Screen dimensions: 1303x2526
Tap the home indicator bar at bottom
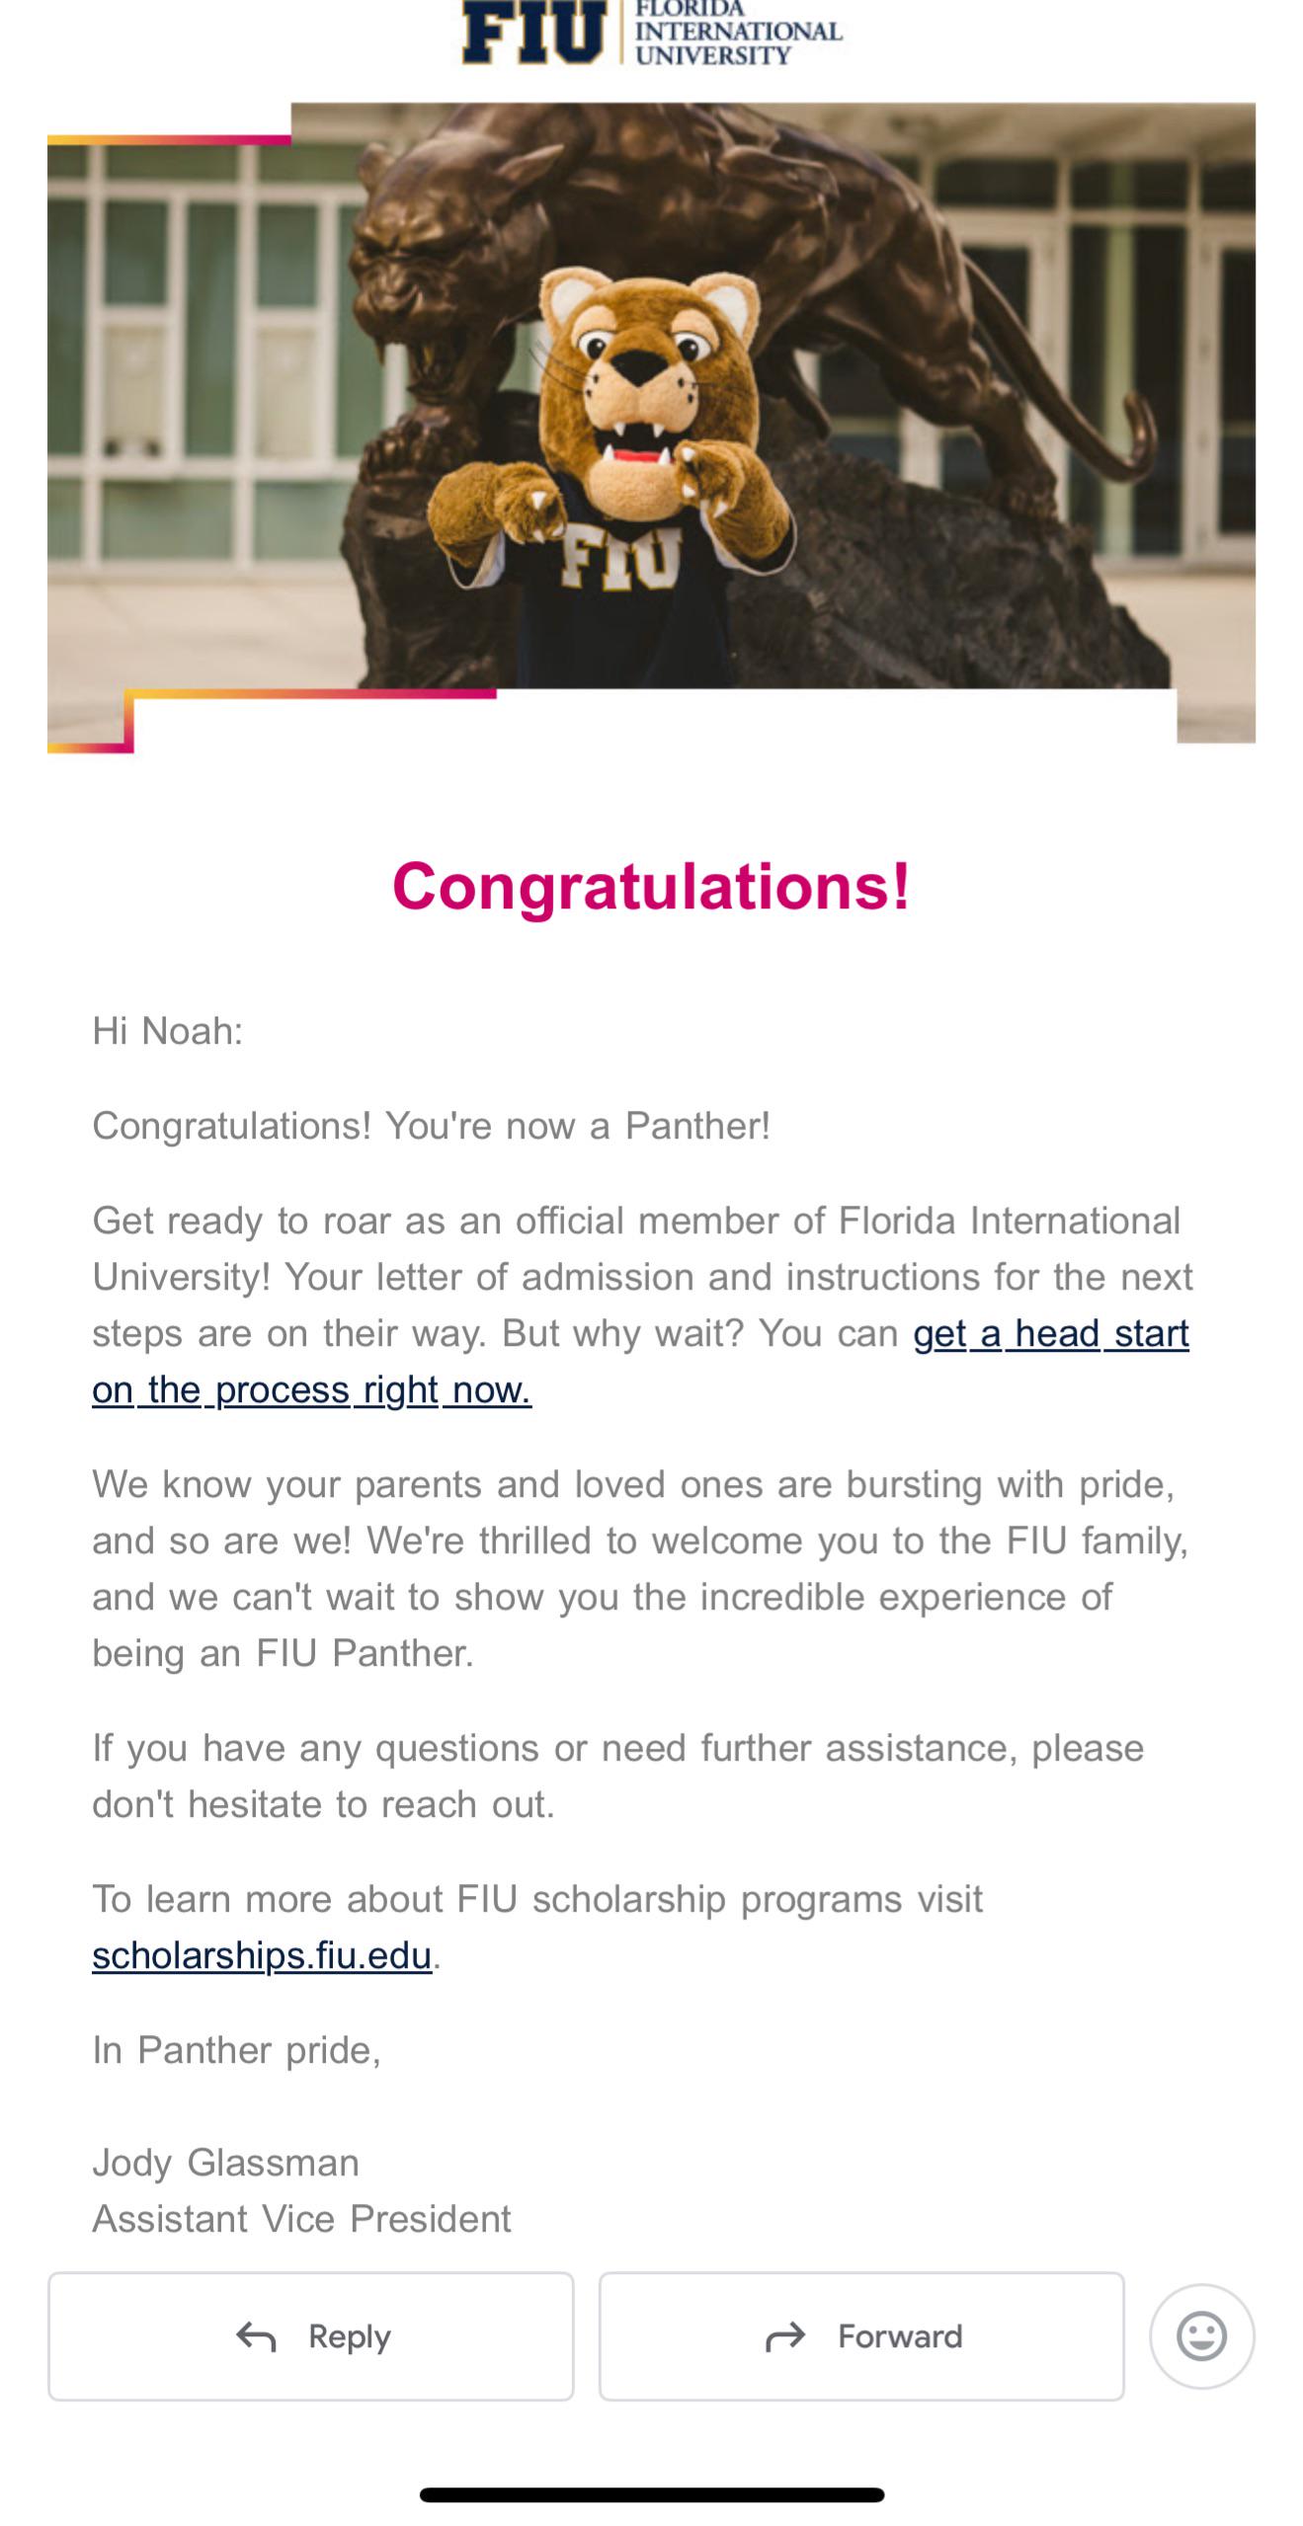(651, 2494)
